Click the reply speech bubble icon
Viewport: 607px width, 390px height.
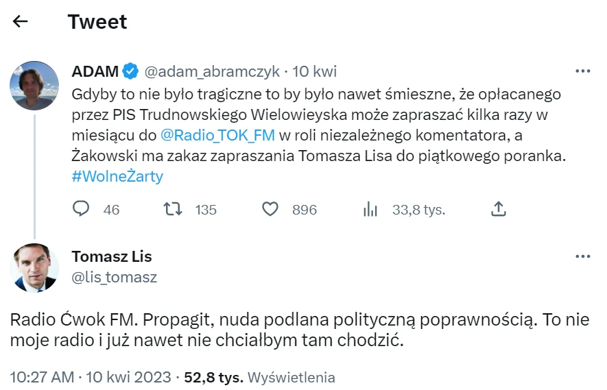point(82,209)
